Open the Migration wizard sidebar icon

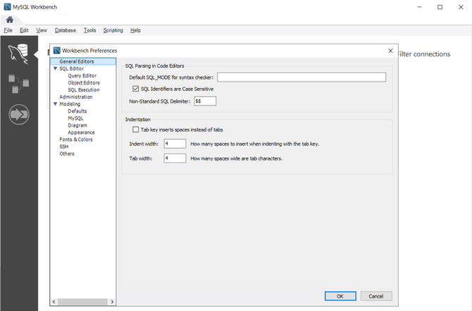coord(19,115)
